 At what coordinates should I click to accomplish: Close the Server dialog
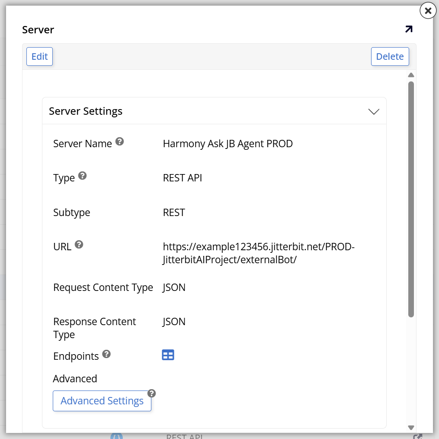(x=428, y=11)
